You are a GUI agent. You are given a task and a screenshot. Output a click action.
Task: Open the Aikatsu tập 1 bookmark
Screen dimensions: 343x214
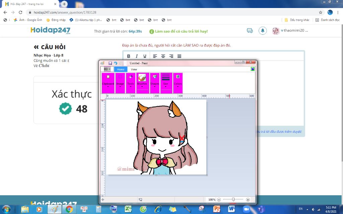(86, 20)
